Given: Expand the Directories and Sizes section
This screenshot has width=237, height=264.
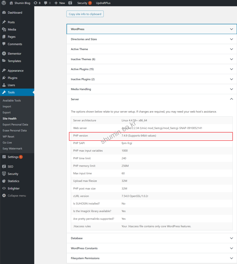Looking at the screenshot, I should pyautogui.click(x=152, y=39).
